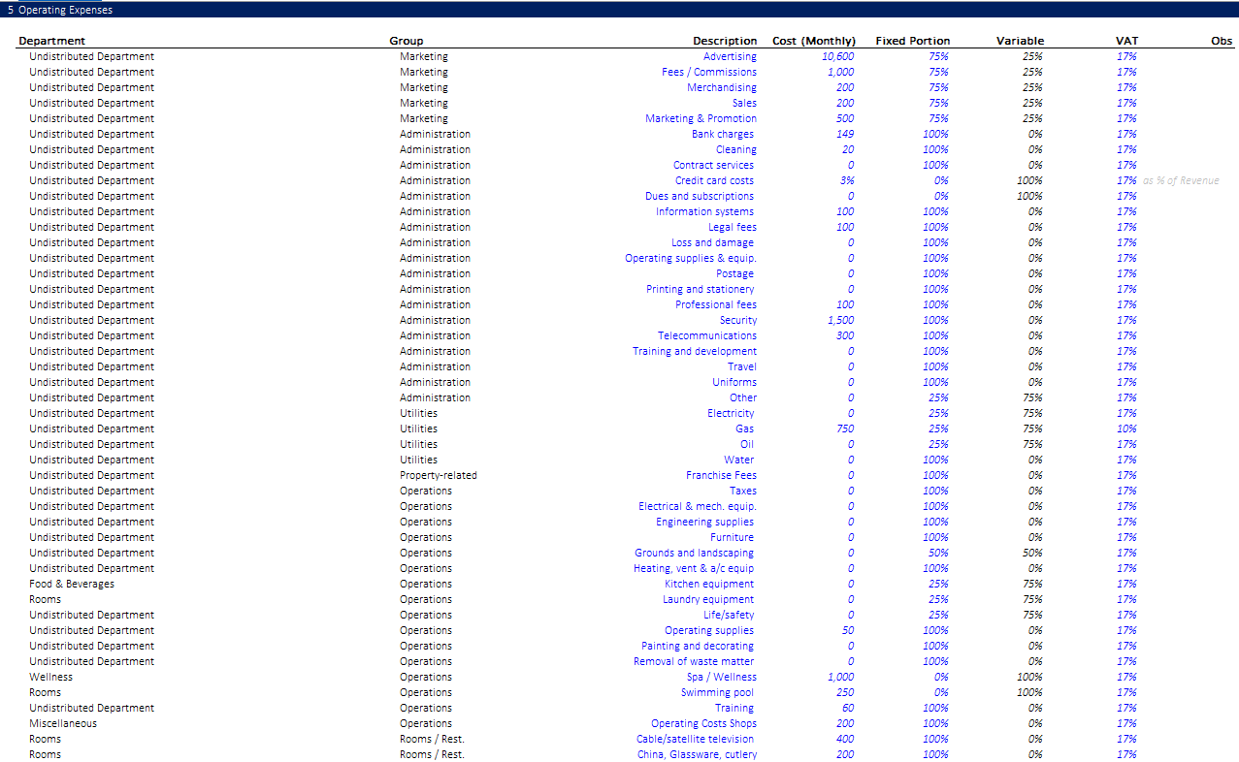Click the Property-related group cell
The image size is (1239, 762).
(x=438, y=475)
